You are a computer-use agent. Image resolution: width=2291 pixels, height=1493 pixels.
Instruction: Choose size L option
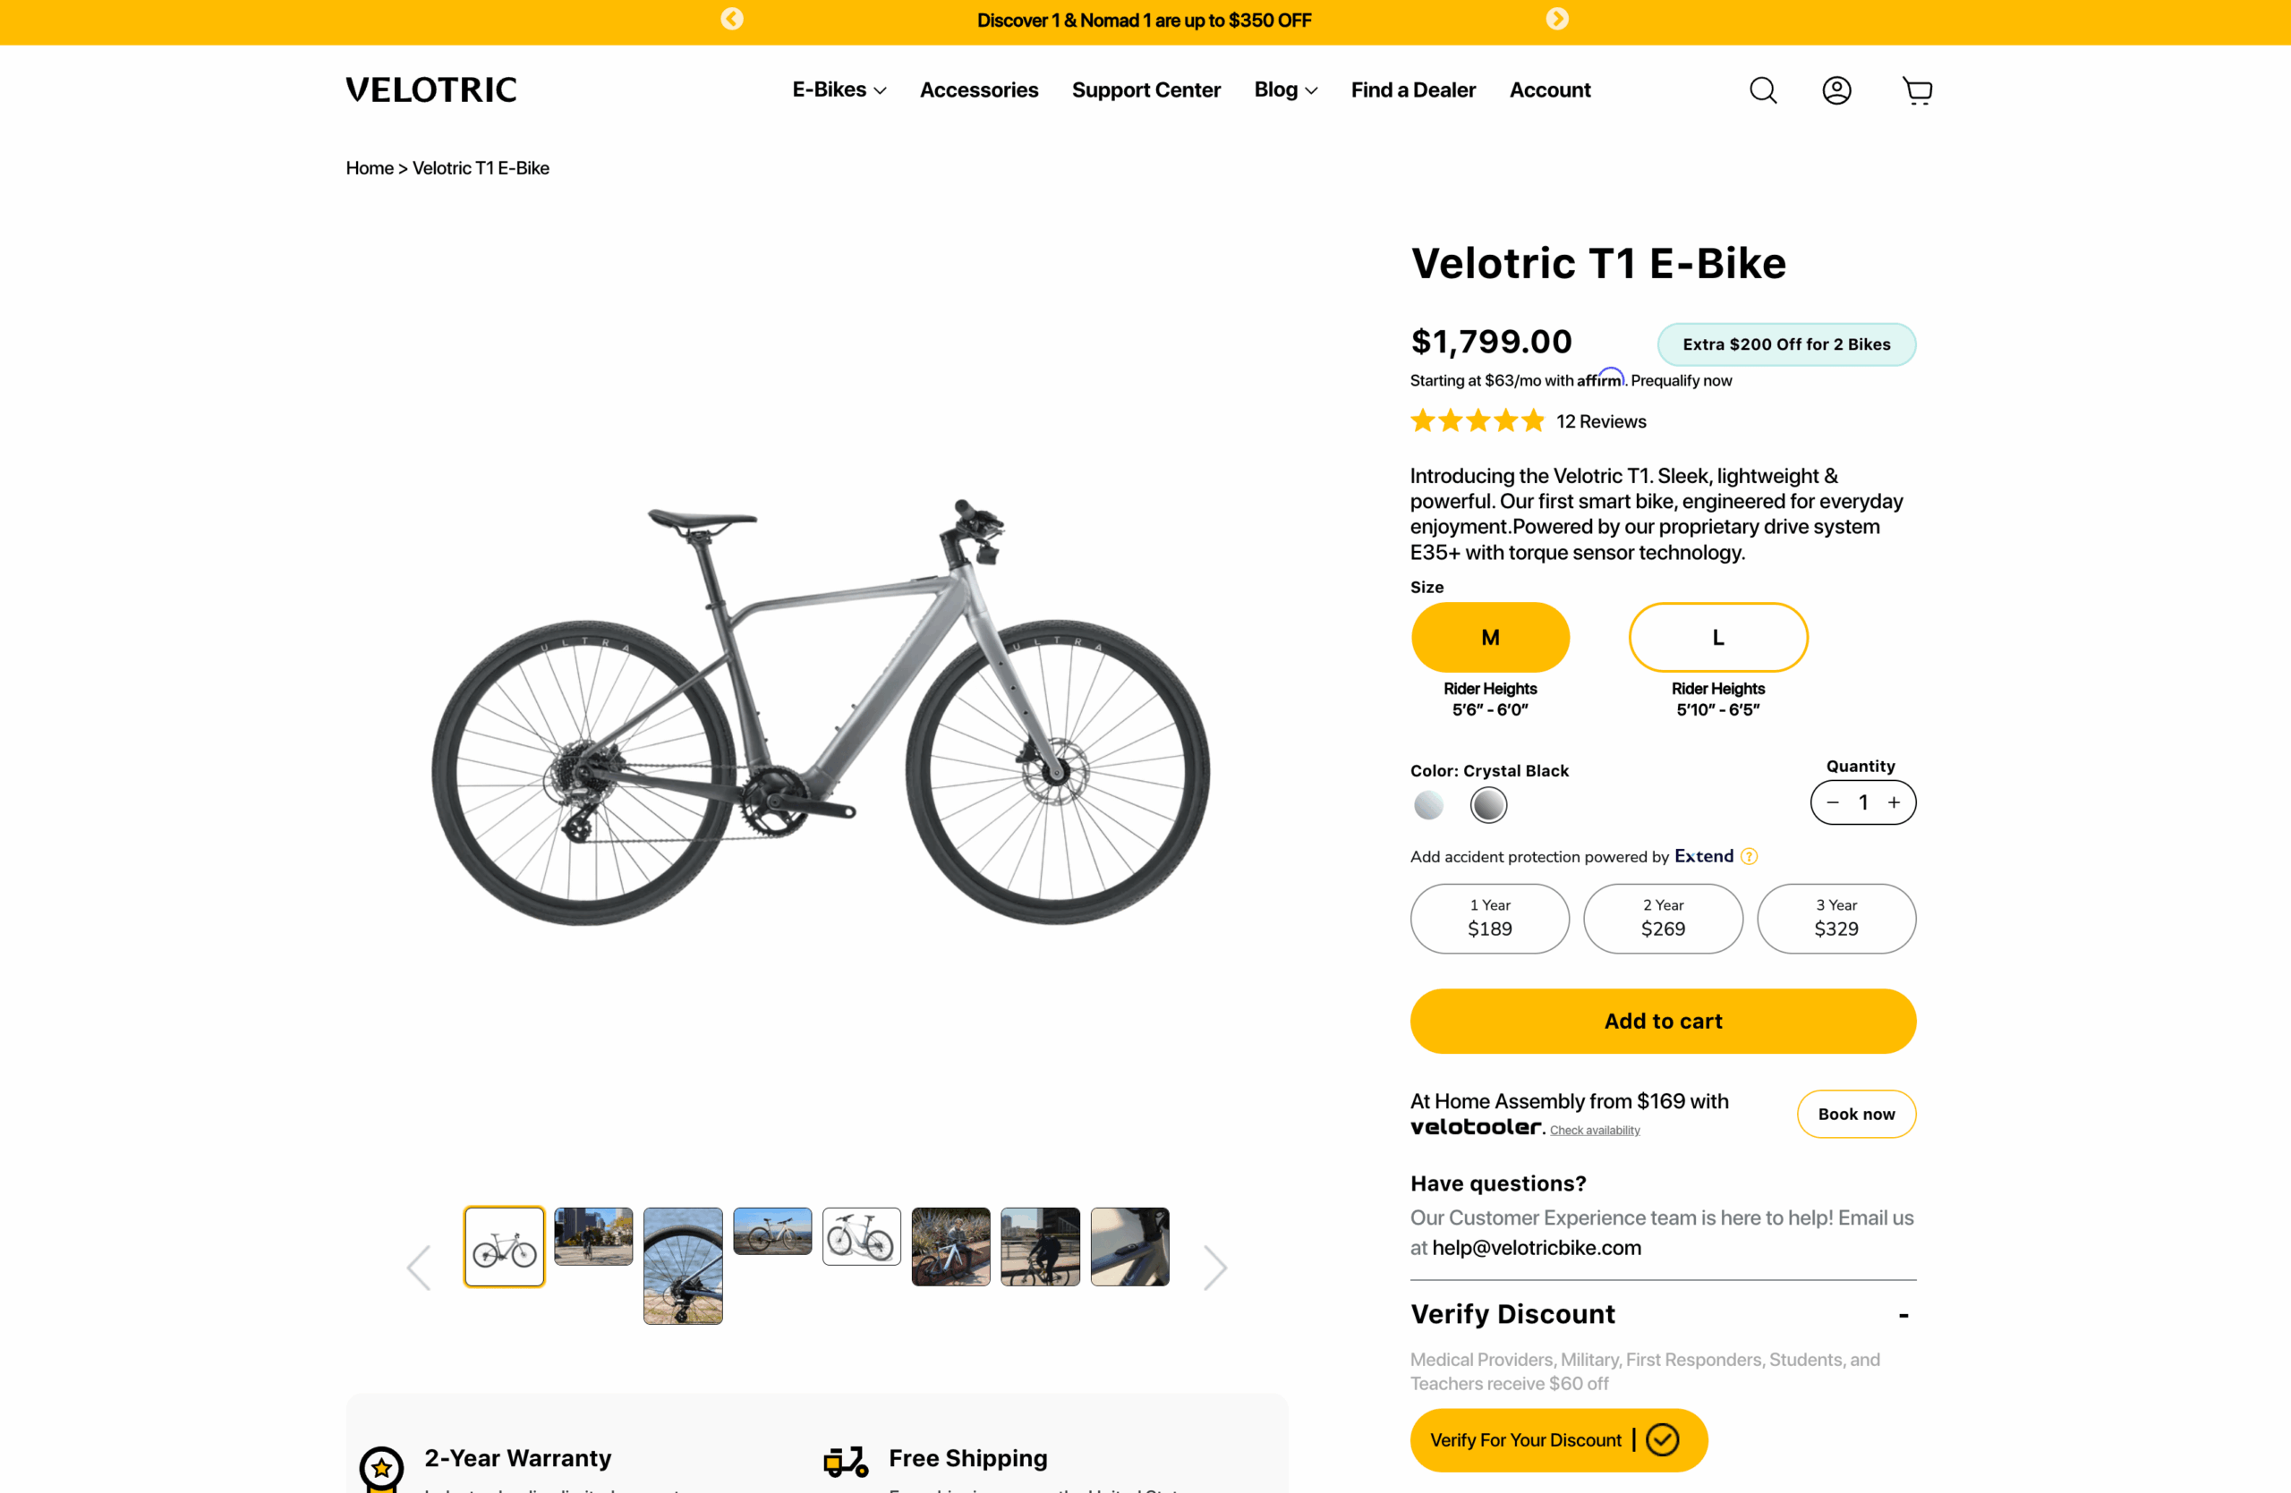pos(1717,637)
